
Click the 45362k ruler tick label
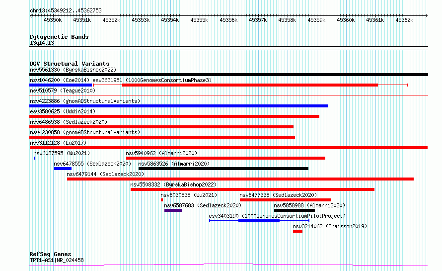coord(404,20)
